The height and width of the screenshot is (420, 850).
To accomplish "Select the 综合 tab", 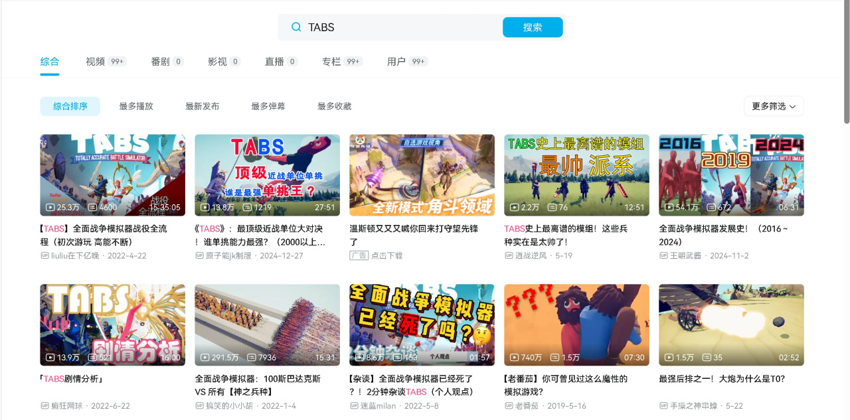I will [50, 62].
